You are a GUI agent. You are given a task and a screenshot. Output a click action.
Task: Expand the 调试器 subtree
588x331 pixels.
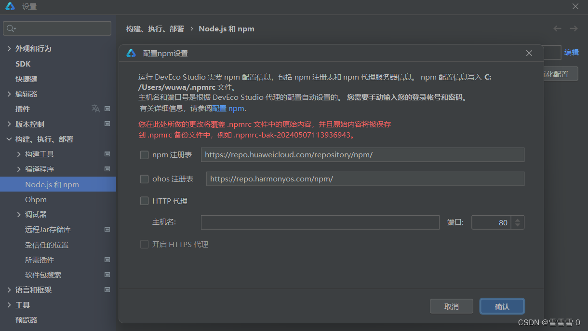19,214
